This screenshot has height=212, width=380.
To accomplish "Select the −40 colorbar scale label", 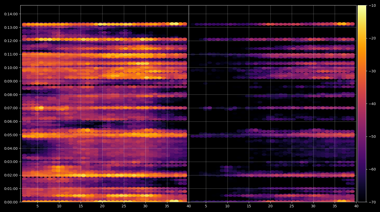I will pos(372,104).
